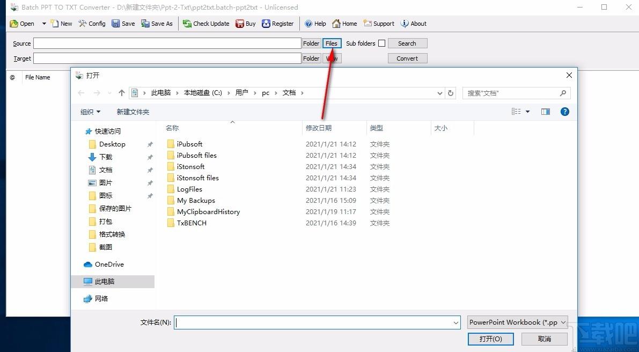Sort by the 修改日期 column

[319, 128]
